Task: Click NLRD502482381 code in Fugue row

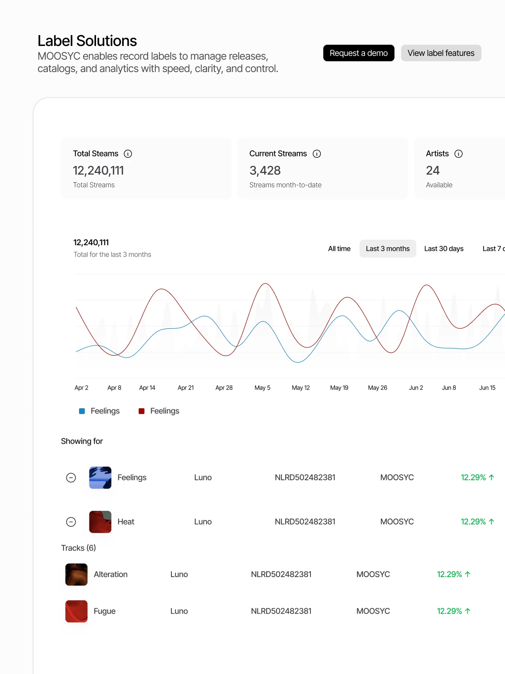Action: tap(281, 611)
